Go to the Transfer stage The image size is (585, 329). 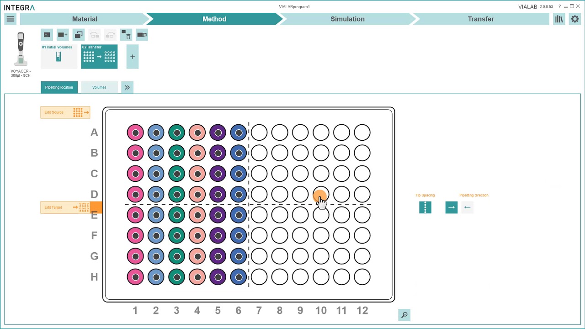(481, 19)
